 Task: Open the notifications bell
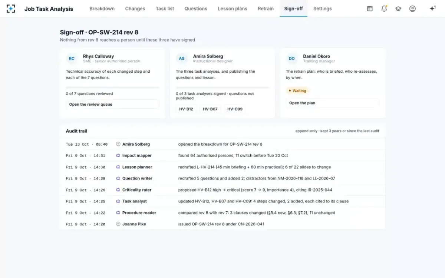pos(384,9)
